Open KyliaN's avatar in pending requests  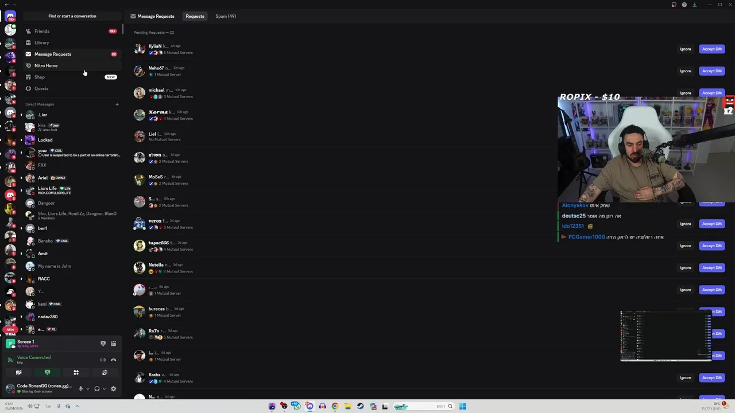[140, 49]
